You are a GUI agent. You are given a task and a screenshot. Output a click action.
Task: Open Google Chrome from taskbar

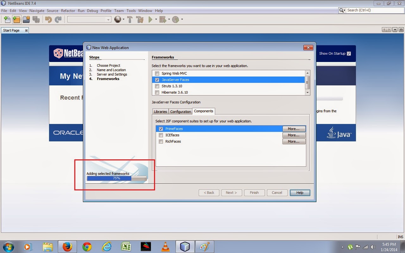[x=87, y=247]
